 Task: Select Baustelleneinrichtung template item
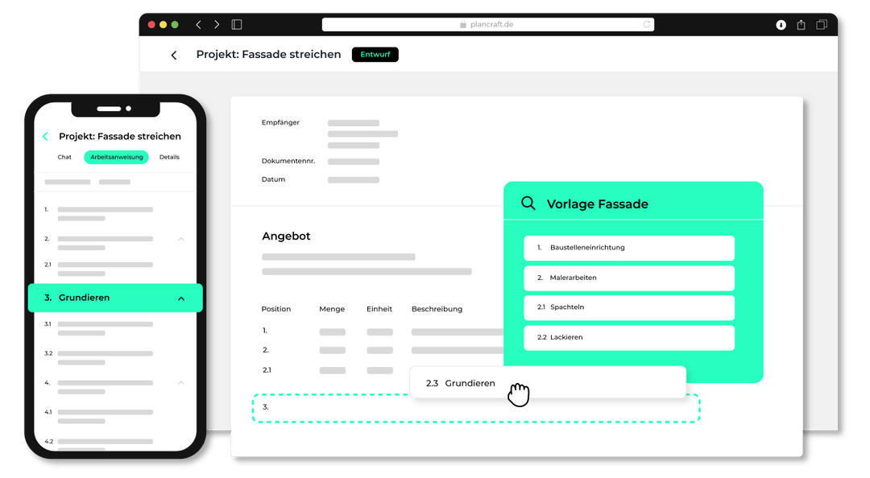628,248
